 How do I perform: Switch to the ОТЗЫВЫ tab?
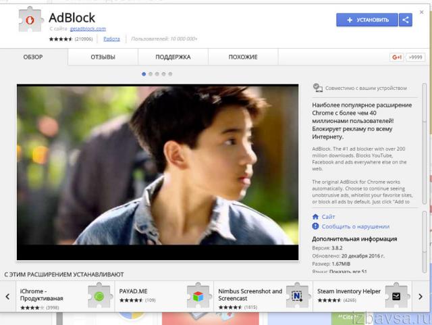(x=103, y=57)
